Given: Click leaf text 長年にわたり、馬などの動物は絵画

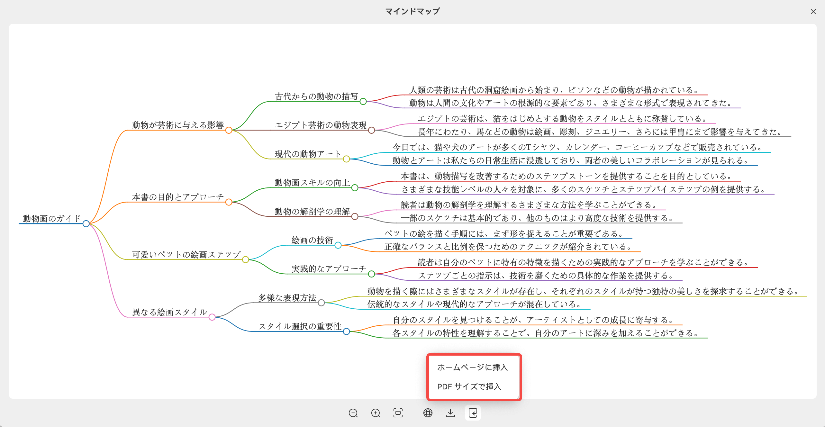Looking at the screenshot, I should tap(600, 132).
